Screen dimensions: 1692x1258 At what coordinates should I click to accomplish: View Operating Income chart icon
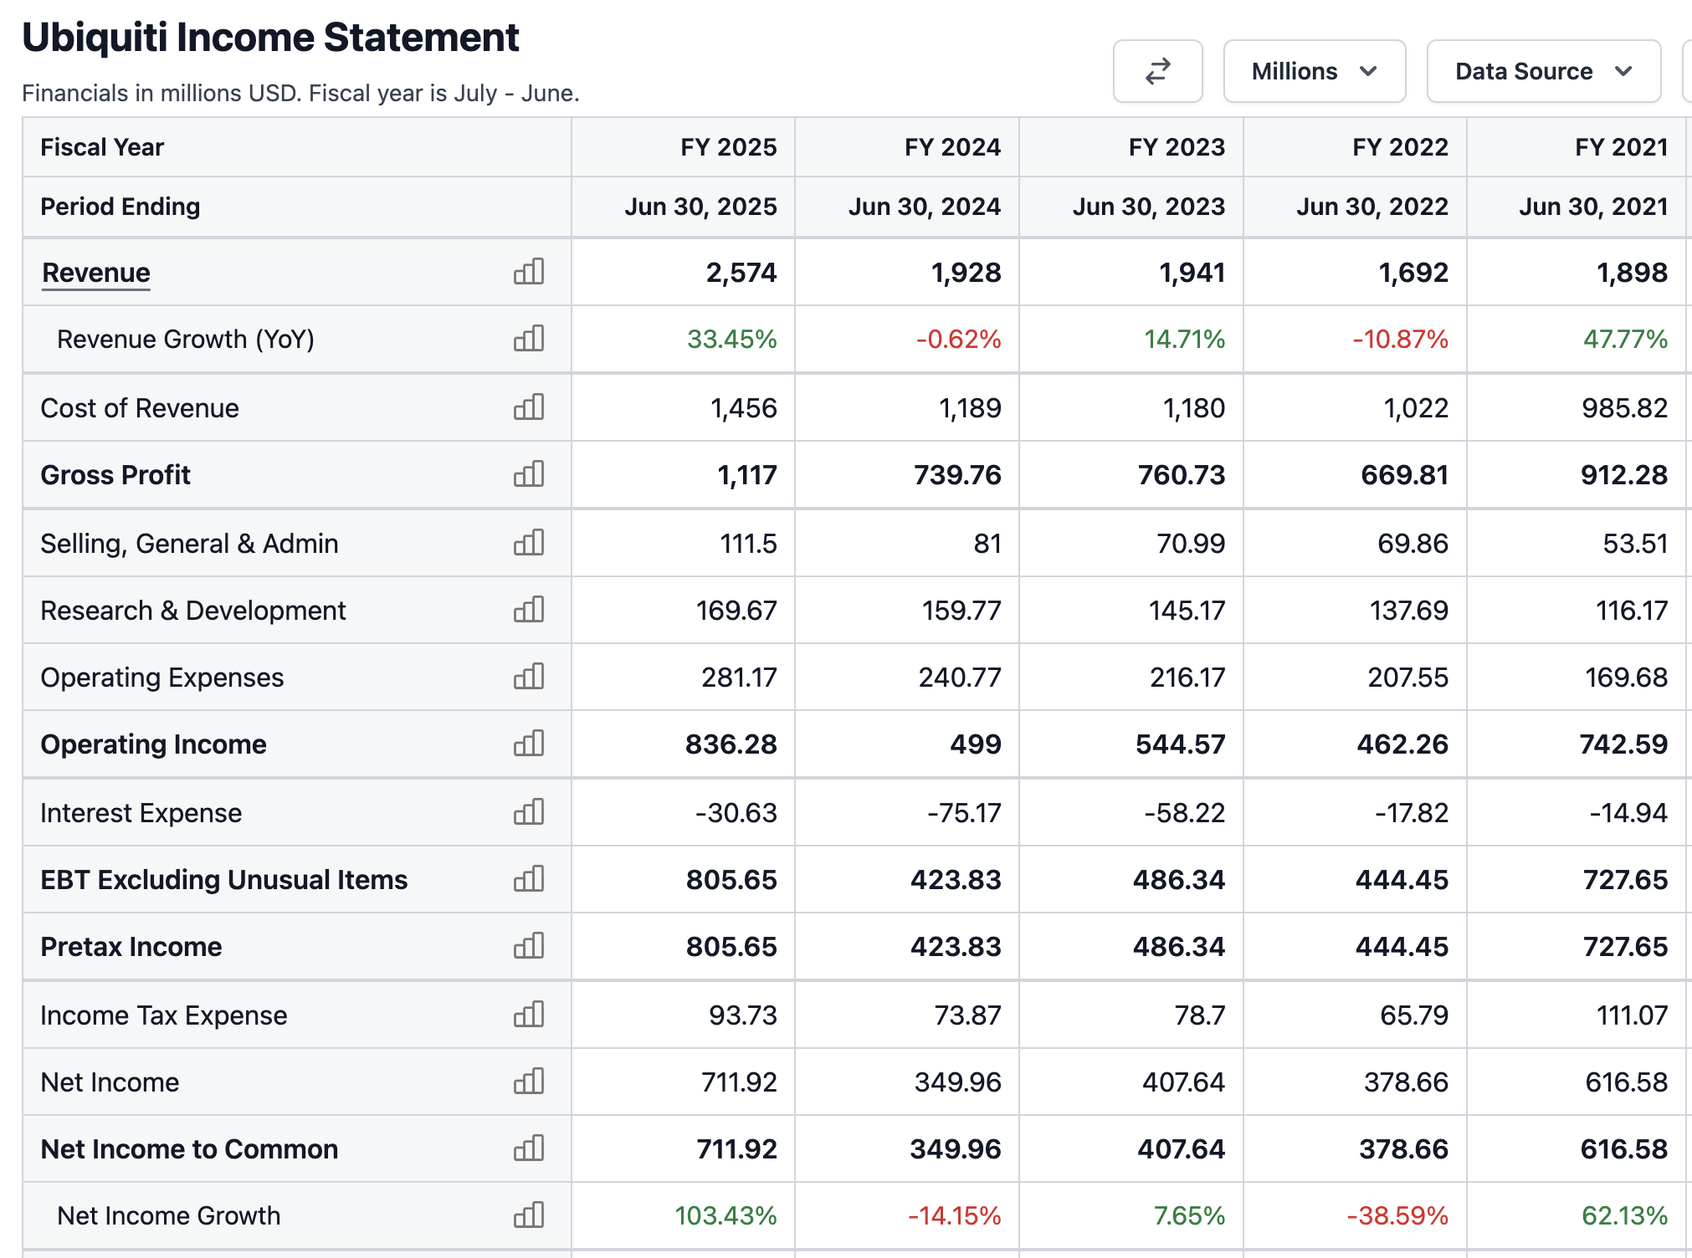[x=529, y=744]
